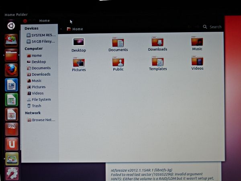Click the Search text in toolbar
The width and height of the screenshot is (241, 181).
click(215, 27)
